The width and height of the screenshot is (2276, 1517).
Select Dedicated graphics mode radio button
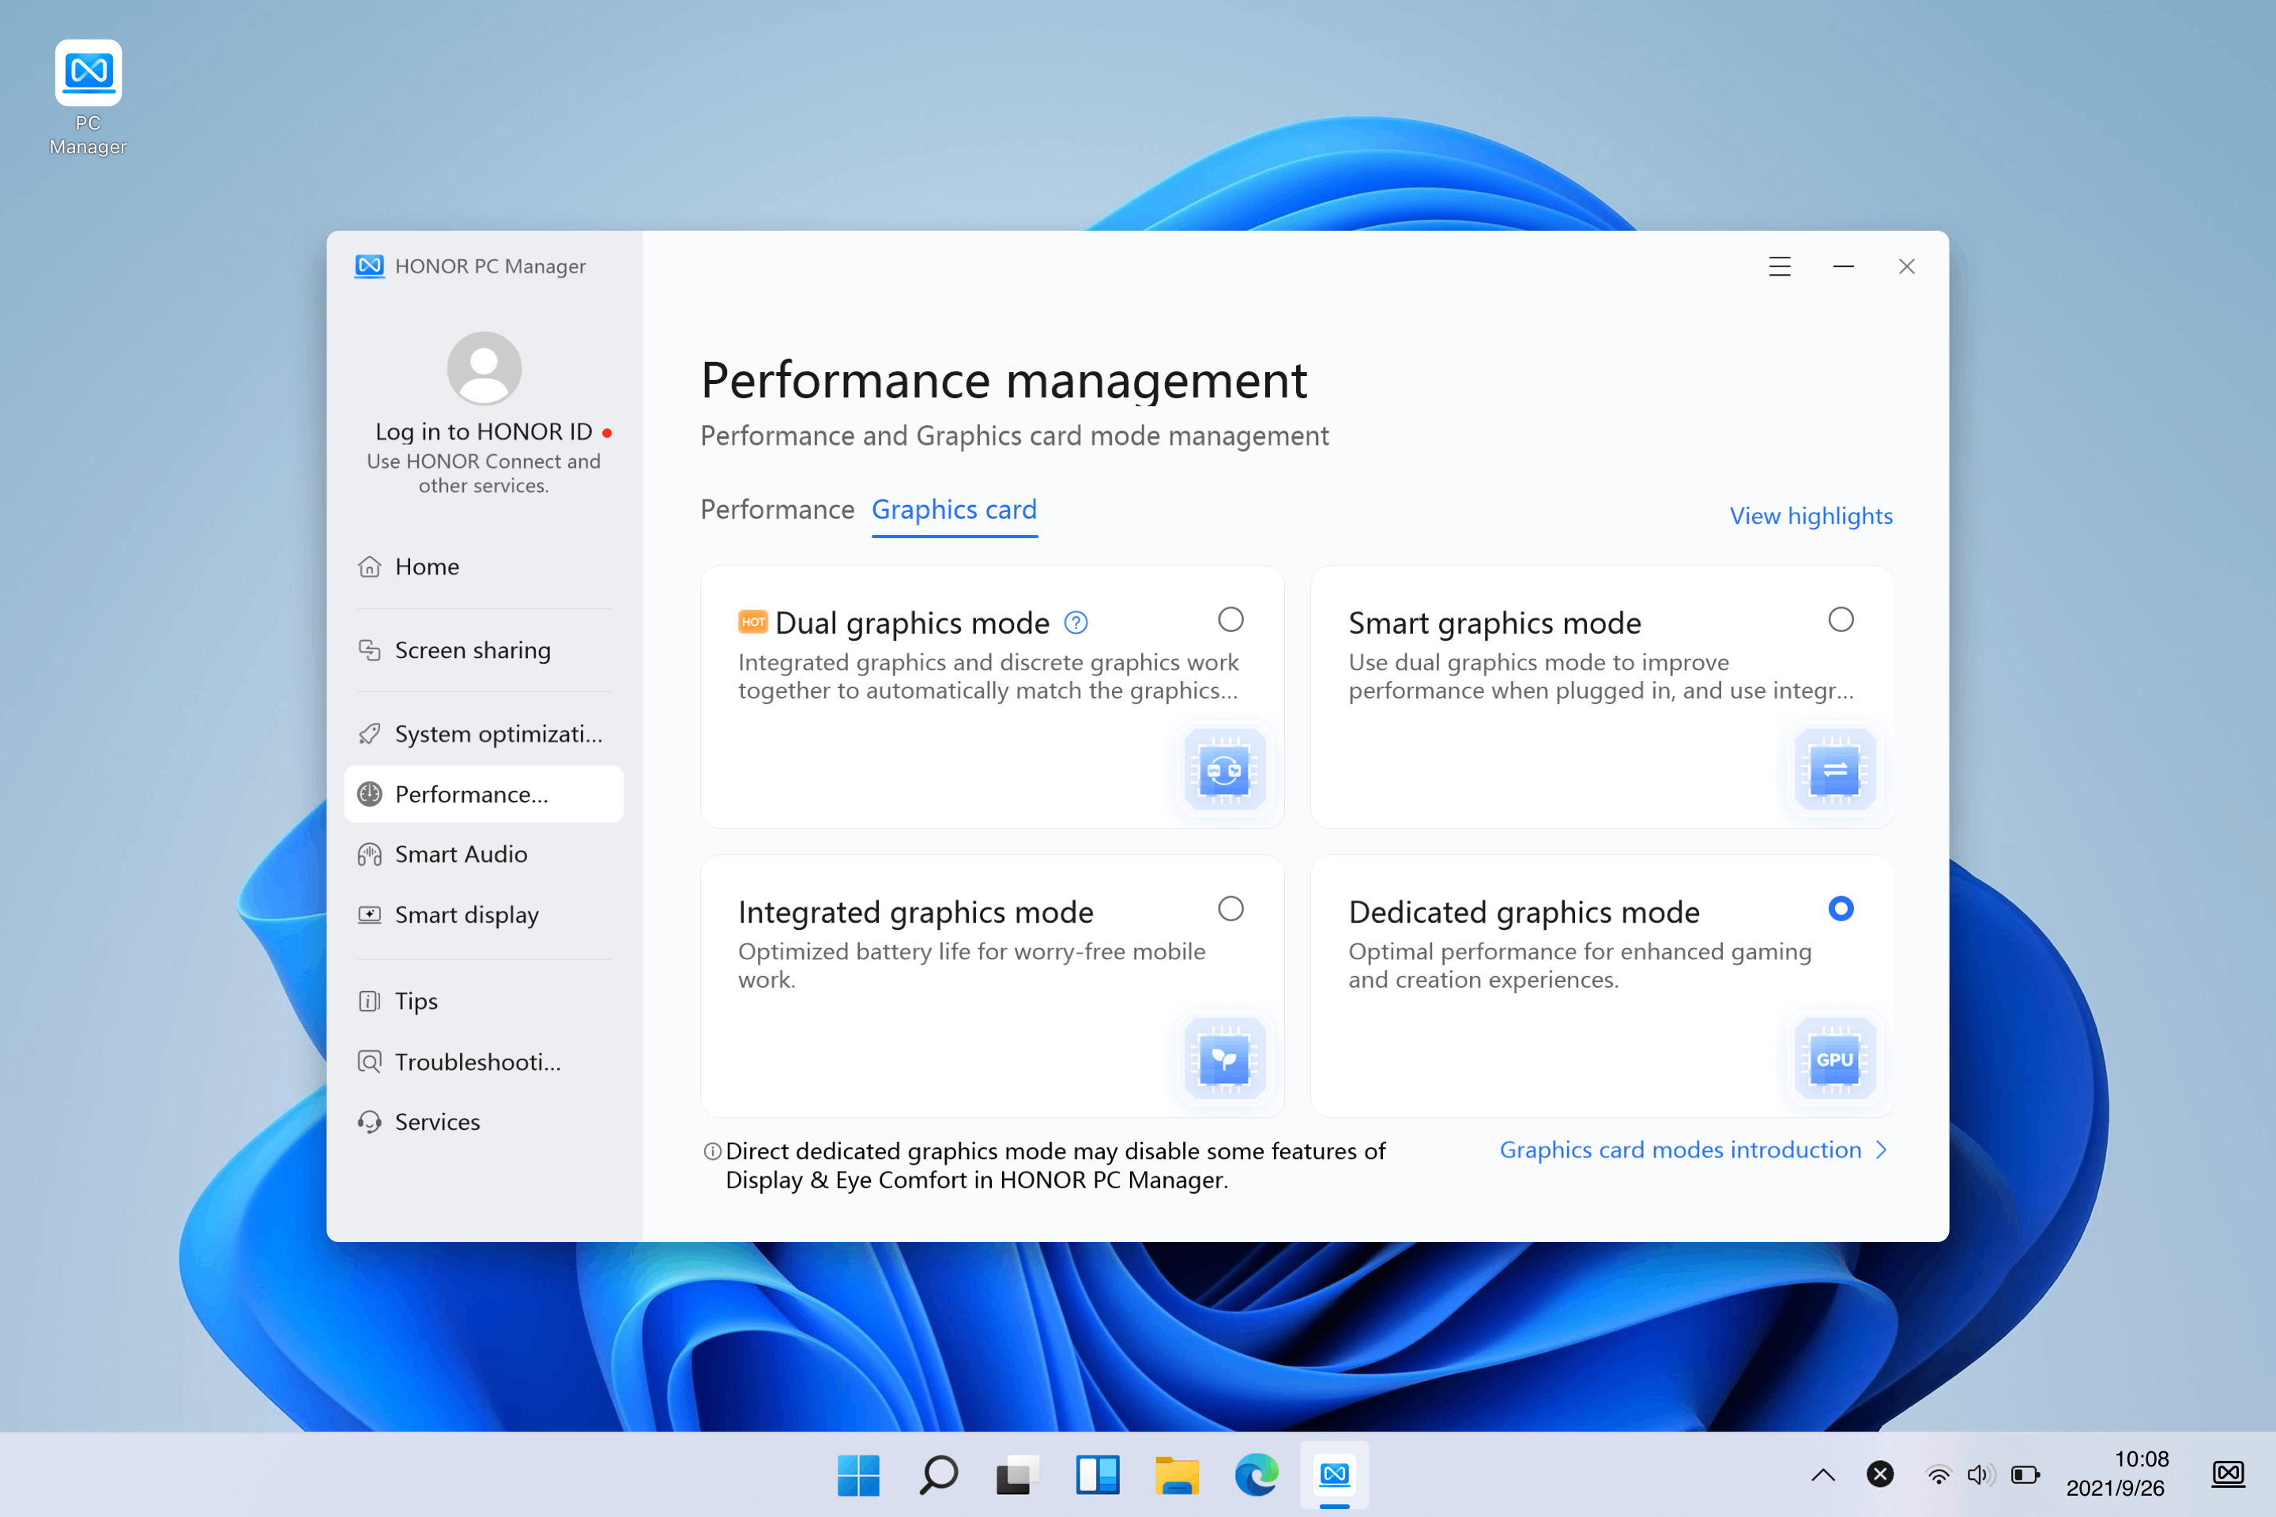[x=1841, y=909]
